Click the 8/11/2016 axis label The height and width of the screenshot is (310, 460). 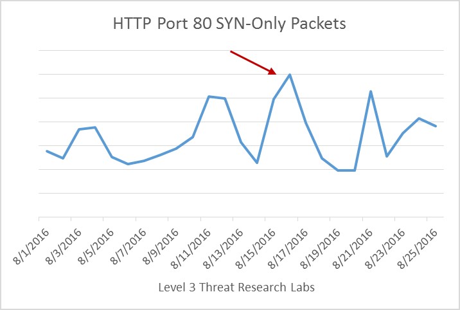(191, 248)
